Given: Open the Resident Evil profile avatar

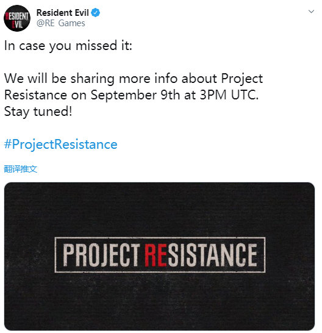Looking at the screenshot, I should tap(17, 18).
